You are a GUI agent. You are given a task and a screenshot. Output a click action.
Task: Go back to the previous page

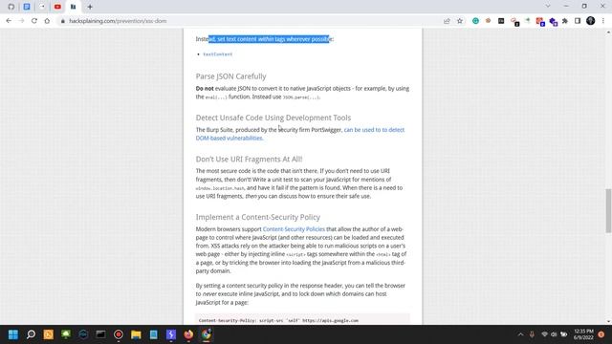[9, 21]
